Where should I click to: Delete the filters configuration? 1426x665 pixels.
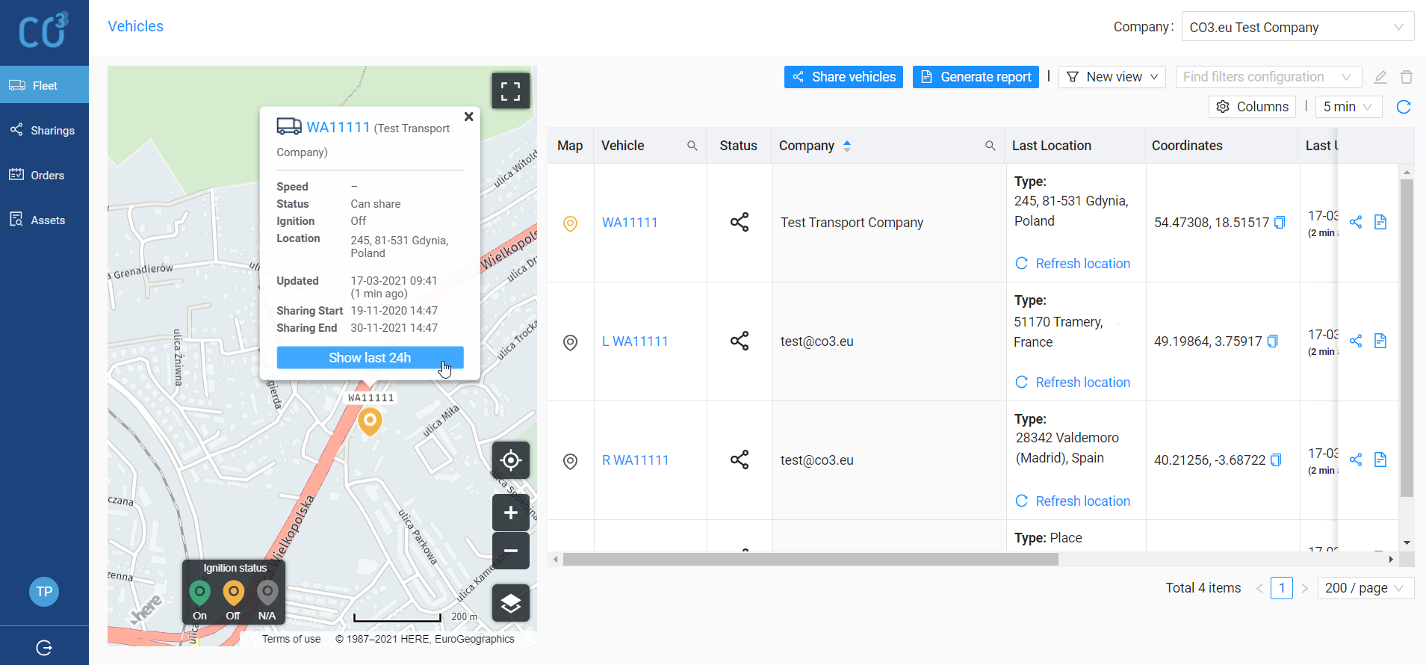[1407, 77]
